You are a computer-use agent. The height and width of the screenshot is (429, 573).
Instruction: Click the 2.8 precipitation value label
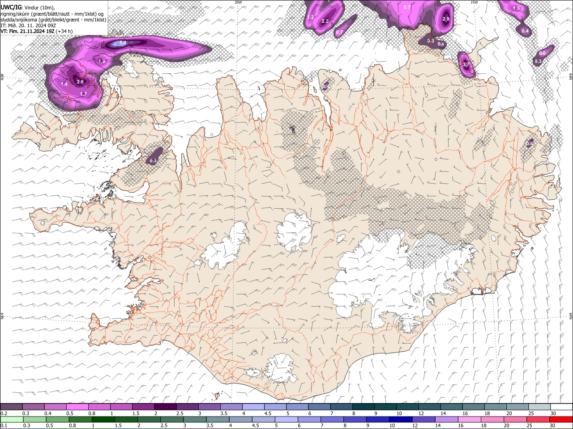point(80,82)
